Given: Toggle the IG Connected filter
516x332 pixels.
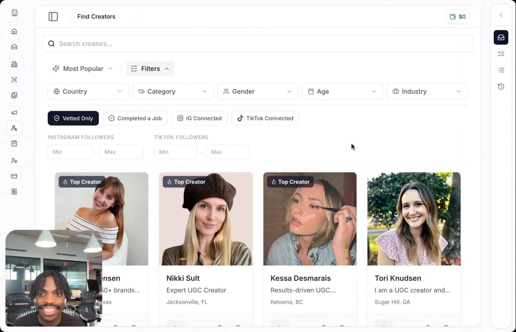Looking at the screenshot, I should click(x=199, y=118).
